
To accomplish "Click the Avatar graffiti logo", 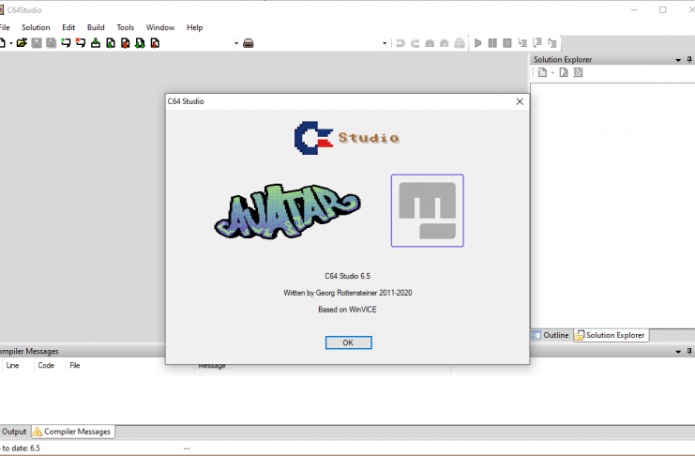I will [287, 211].
